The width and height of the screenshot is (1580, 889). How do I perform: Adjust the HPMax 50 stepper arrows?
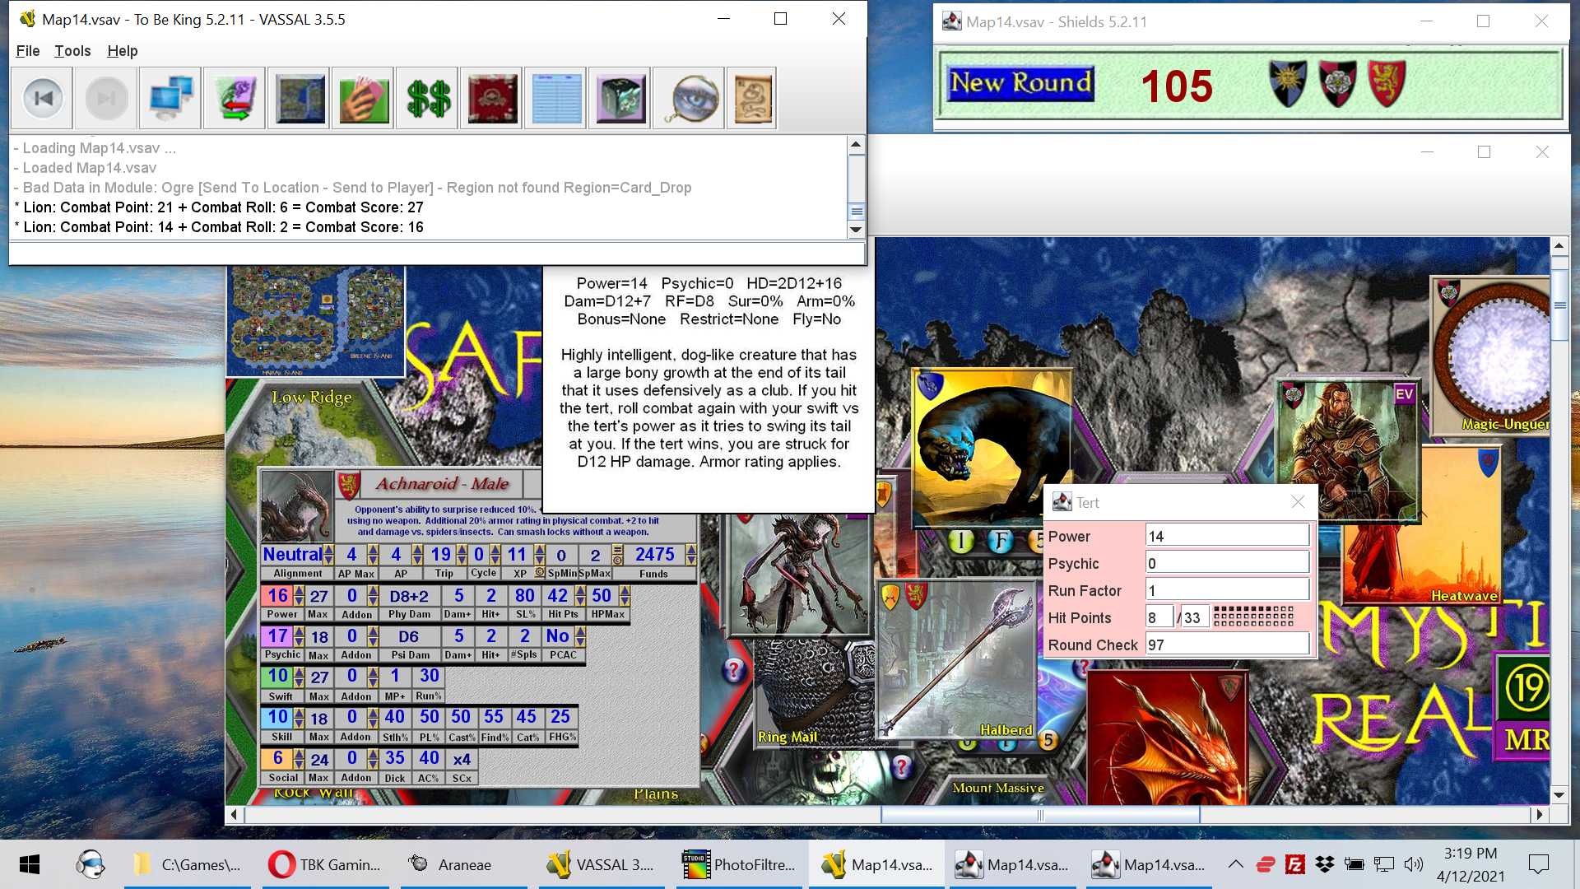pos(625,596)
